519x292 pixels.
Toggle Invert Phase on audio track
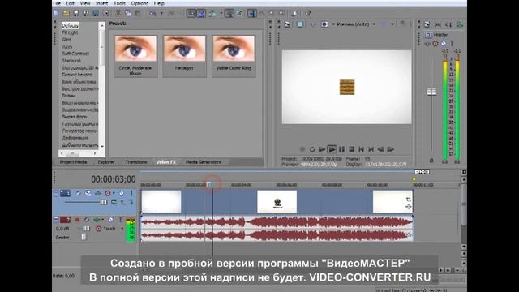pos(87,220)
